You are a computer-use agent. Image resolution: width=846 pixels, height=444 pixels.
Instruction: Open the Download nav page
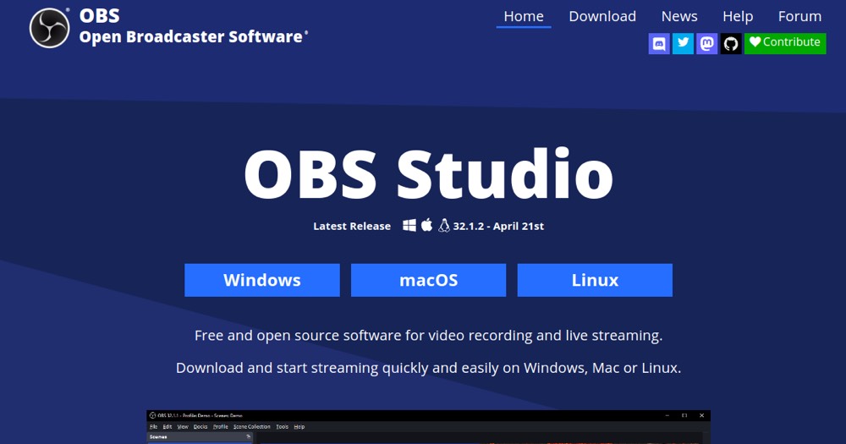click(602, 16)
